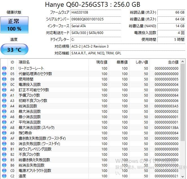Click the scroll up arrow of the SMART list
Viewport: 187px width, 179px height.
182,61
